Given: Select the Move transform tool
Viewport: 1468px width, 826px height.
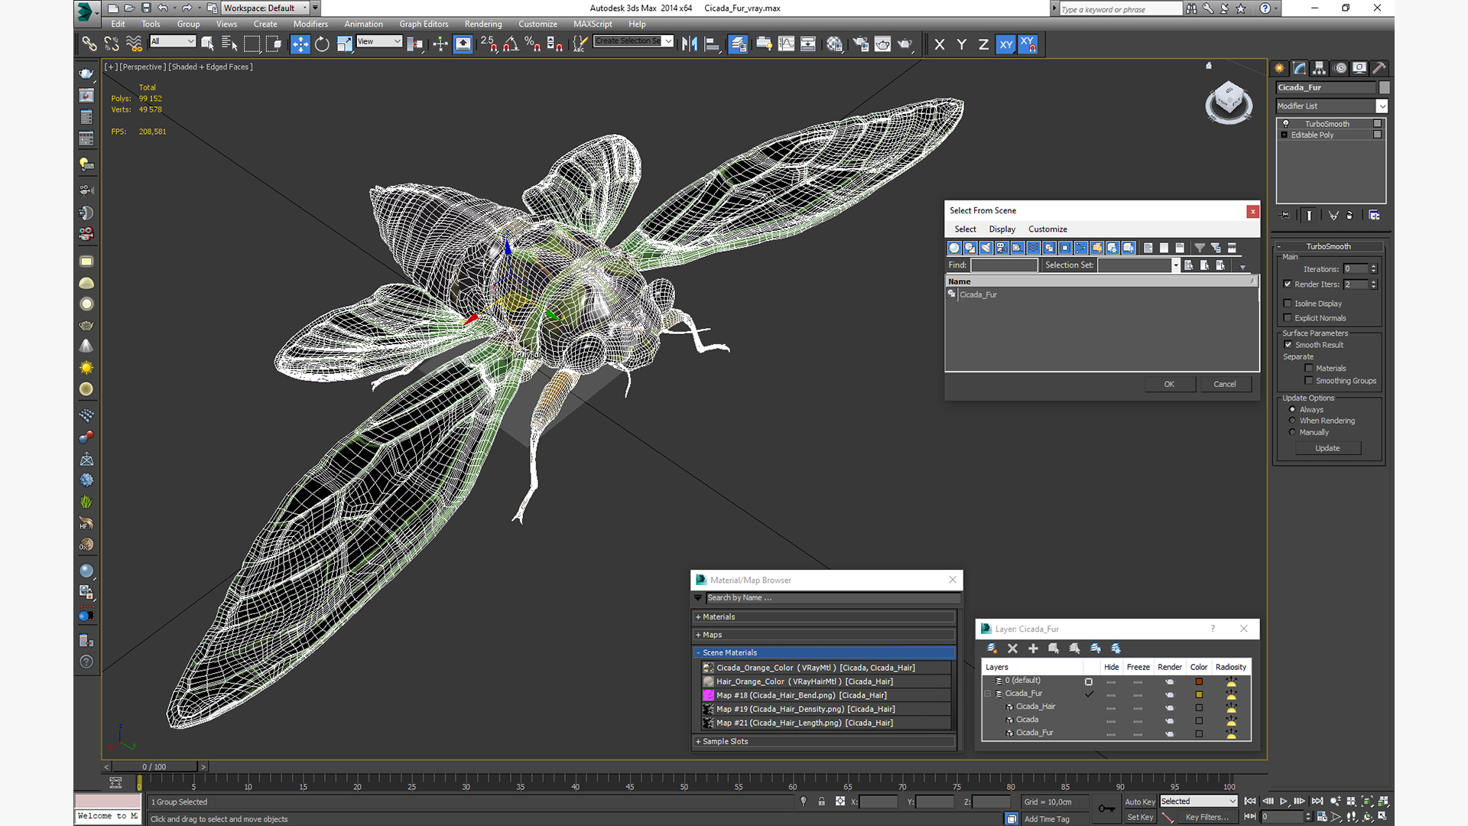Looking at the screenshot, I should pyautogui.click(x=300, y=44).
